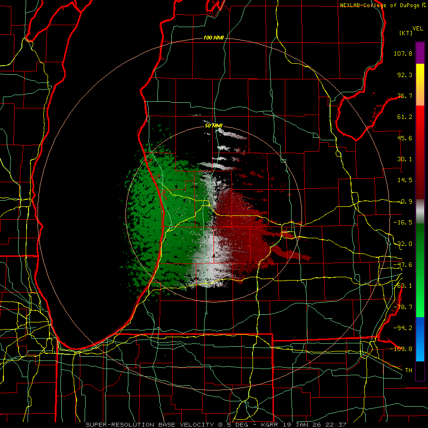Image resolution: width=428 pixels, height=428 pixels.
Task: Select the -63.1 velocity scale value
Action: 403,286
